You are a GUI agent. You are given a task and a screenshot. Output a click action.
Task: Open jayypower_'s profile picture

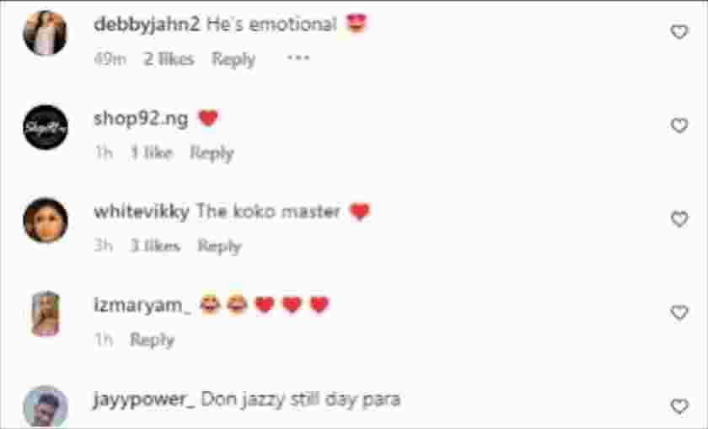[x=46, y=406]
